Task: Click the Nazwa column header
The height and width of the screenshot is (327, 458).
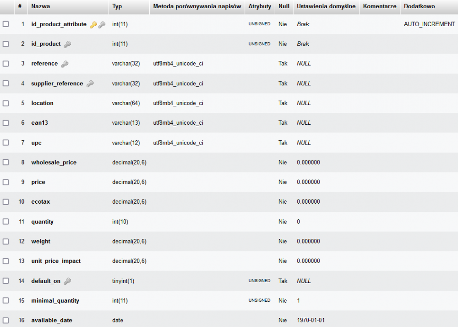Action: point(41,6)
